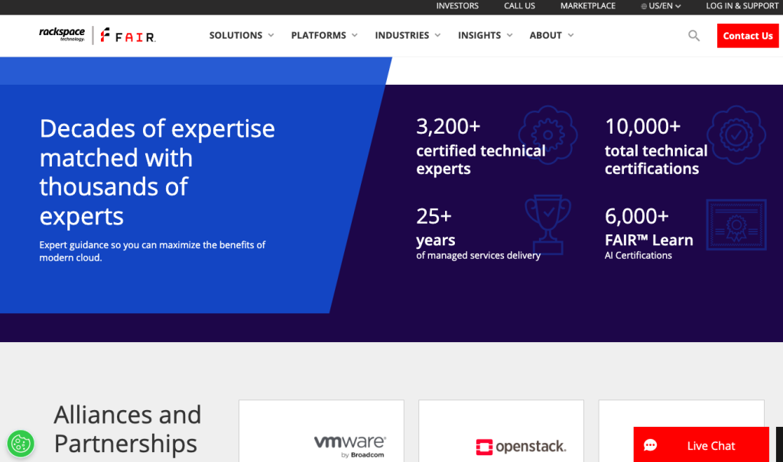Expand the Solutions menu chevron
This screenshot has height=462, width=783.
pos(271,35)
